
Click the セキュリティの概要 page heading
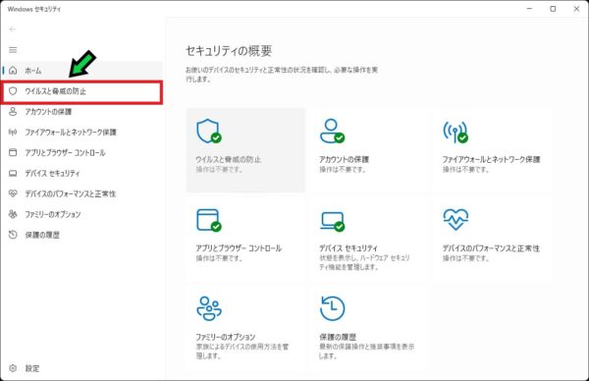click(229, 51)
